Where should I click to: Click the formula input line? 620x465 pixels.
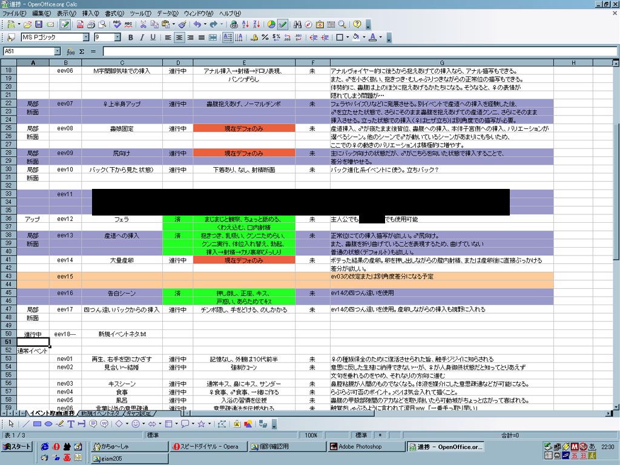click(x=360, y=51)
